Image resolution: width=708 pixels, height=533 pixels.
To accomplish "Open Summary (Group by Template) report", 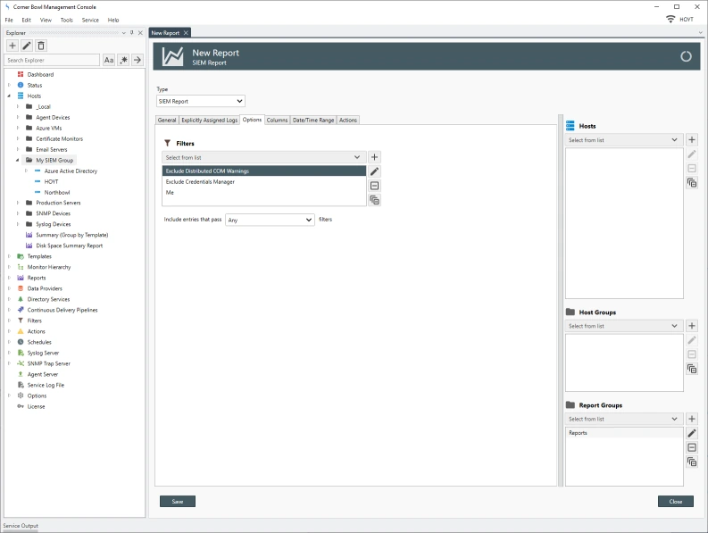I will click(x=71, y=235).
